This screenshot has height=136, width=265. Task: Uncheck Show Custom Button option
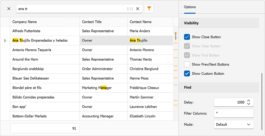point(187,73)
